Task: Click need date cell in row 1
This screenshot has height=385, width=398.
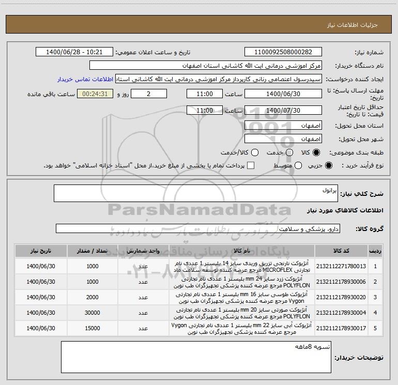Action: click(41, 266)
